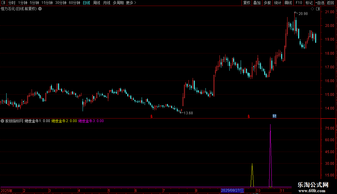Click the yellow indicator spike
The height and width of the screenshot is (194, 337).
click(x=252, y=175)
